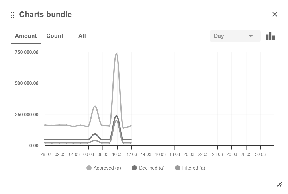
Task: Switch to bar chart view icon
Action: [270, 36]
